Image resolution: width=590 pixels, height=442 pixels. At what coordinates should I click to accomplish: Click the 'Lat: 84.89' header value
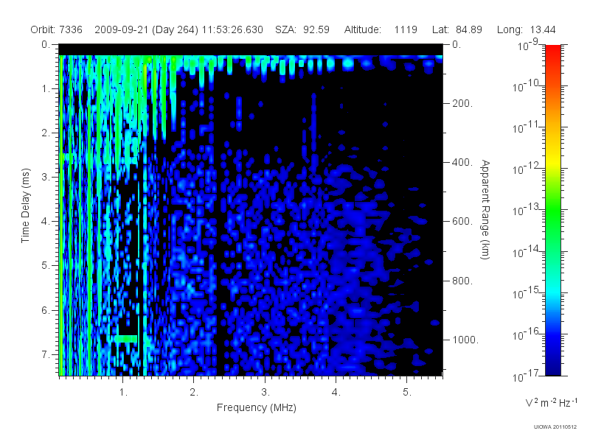click(x=457, y=29)
